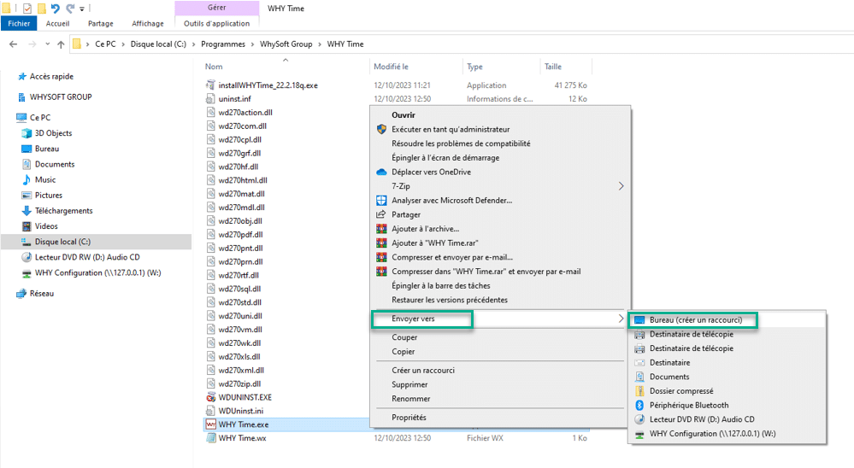Open the quick access toolbar customize arrow
The height and width of the screenshot is (468, 854).
[x=82, y=9]
